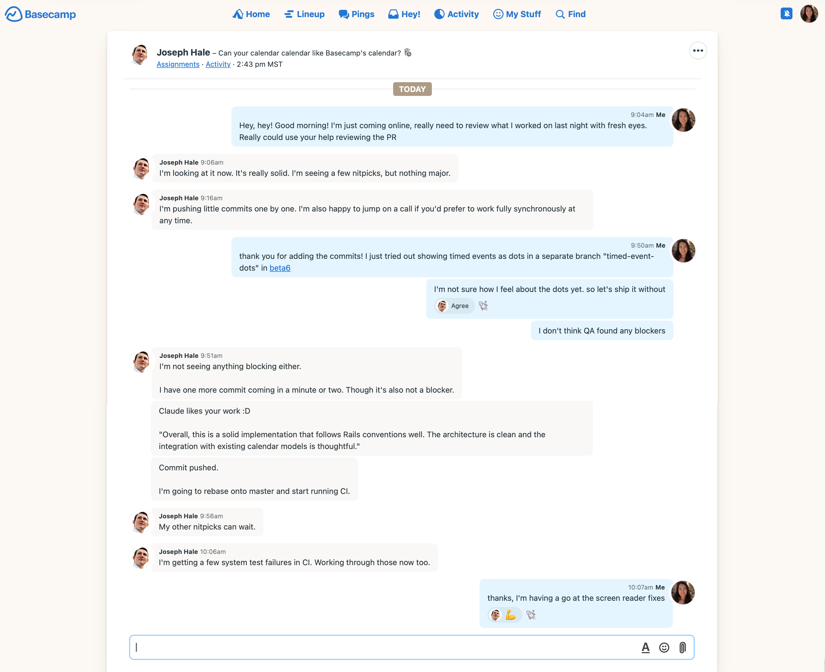The height and width of the screenshot is (672, 825).
Task: Open Joseph Hale's Assignments link
Action: click(178, 64)
